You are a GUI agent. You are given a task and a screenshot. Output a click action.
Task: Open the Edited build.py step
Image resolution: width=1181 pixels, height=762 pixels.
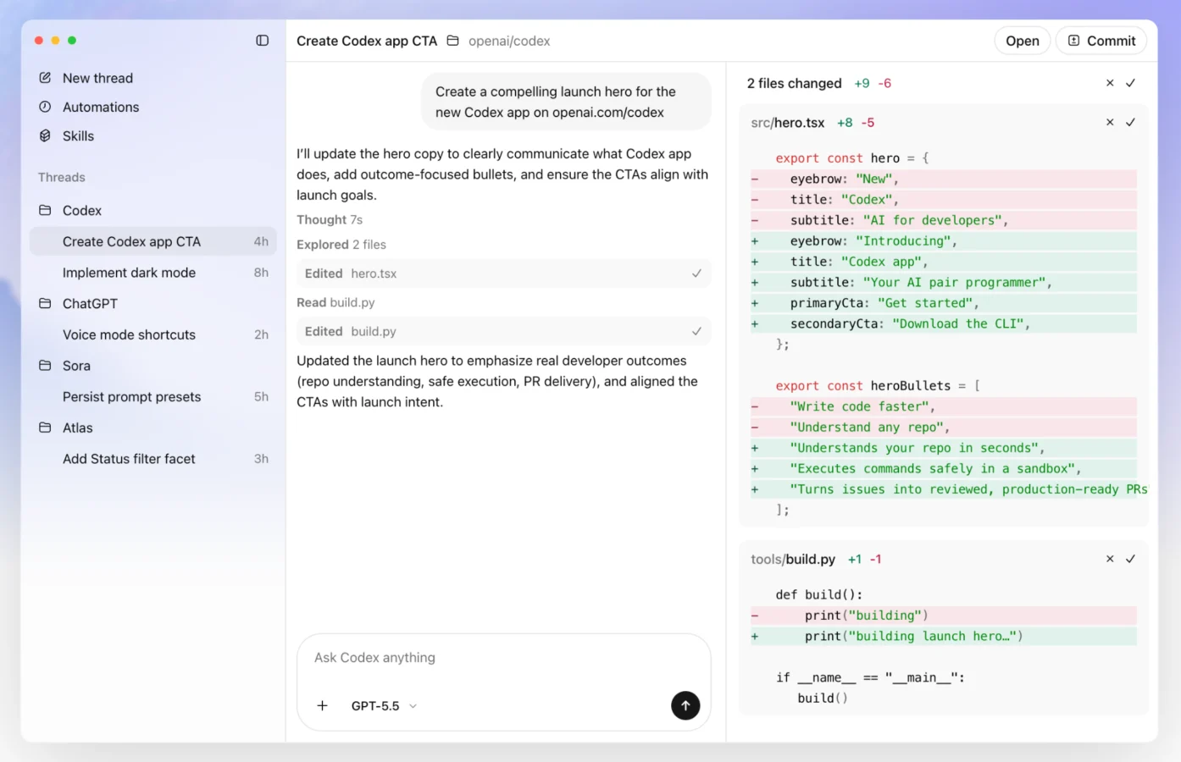(504, 332)
